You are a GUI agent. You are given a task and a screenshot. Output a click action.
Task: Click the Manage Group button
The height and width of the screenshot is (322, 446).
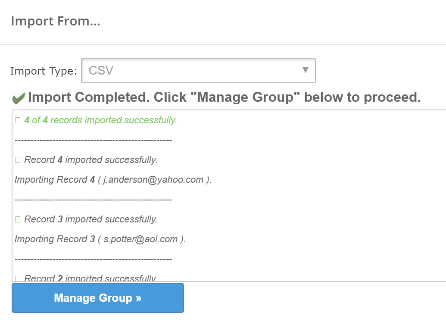[x=98, y=298]
